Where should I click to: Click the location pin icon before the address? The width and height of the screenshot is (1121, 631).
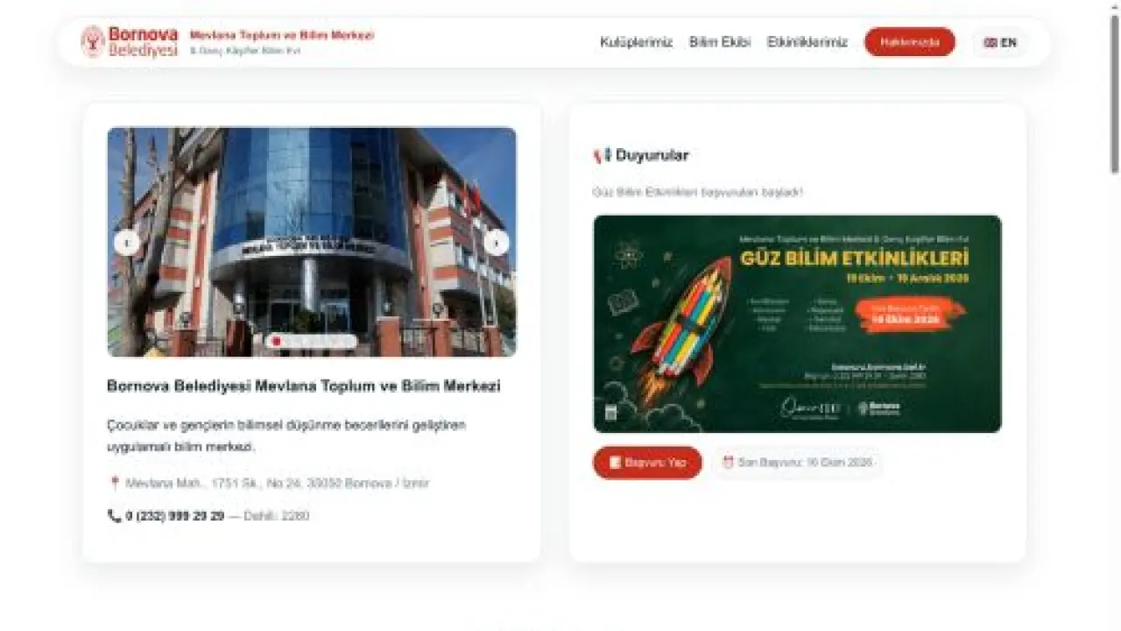pyautogui.click(x=114, y=483)
